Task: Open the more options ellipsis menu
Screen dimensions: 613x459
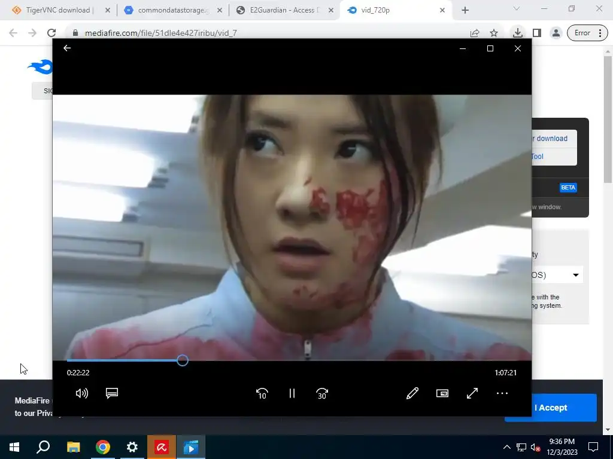Action: tap(502, 393)
